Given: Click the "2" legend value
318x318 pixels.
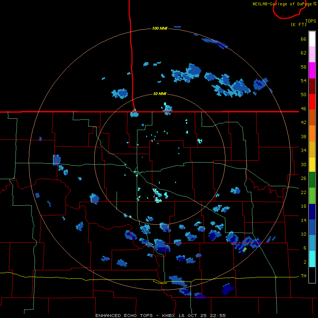Looking at the screenshot, I should point(305,262).
